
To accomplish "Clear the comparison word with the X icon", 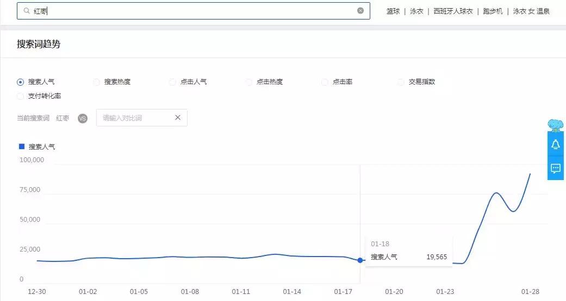I will pyautogui.click(x=178, y=117).
